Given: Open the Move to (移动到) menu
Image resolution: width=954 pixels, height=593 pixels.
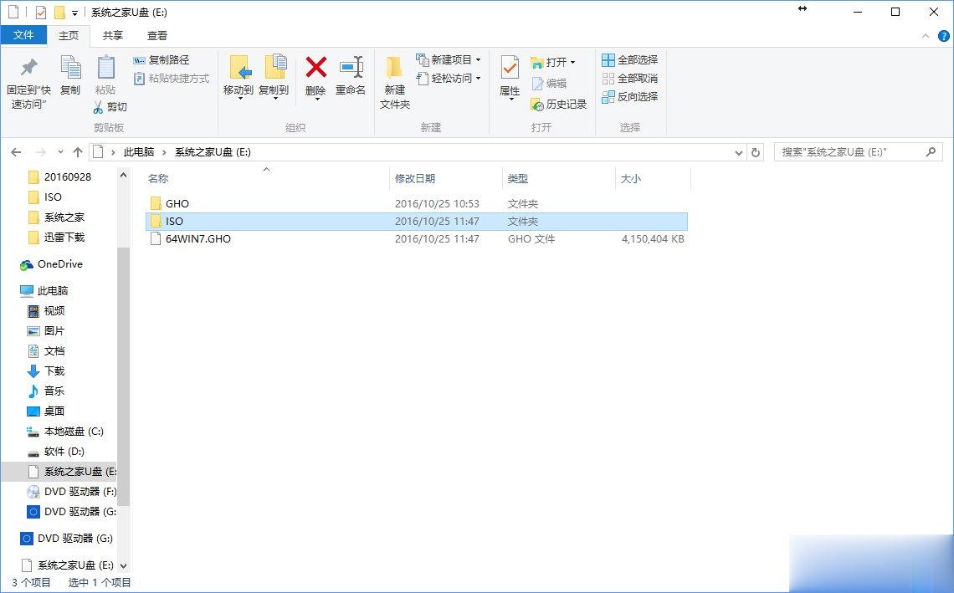Looking at the screenshot, I should (238, 77).
